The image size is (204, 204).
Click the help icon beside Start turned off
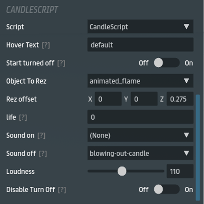tap(61, 63)
